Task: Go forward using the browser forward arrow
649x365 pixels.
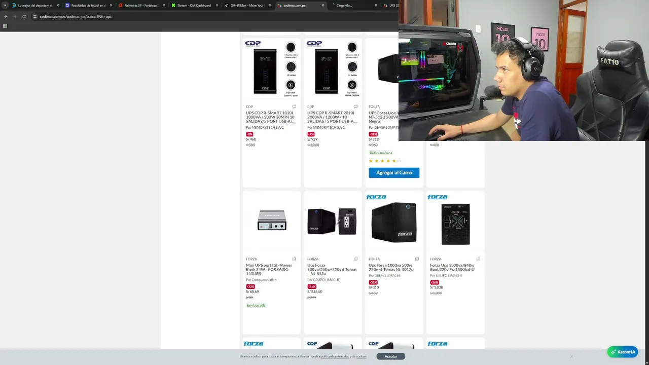Action: [15, 16]
